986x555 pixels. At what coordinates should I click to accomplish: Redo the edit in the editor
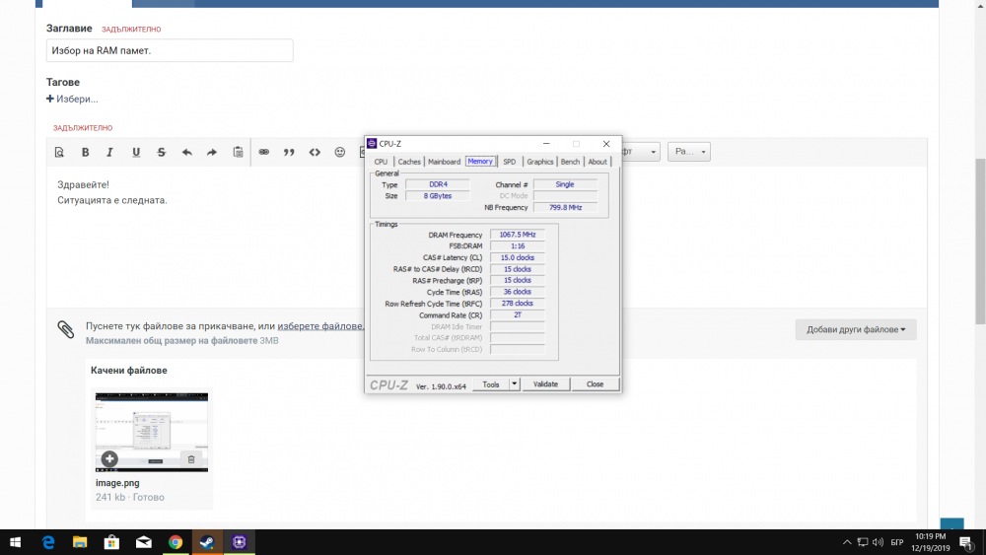coord(212,152)
